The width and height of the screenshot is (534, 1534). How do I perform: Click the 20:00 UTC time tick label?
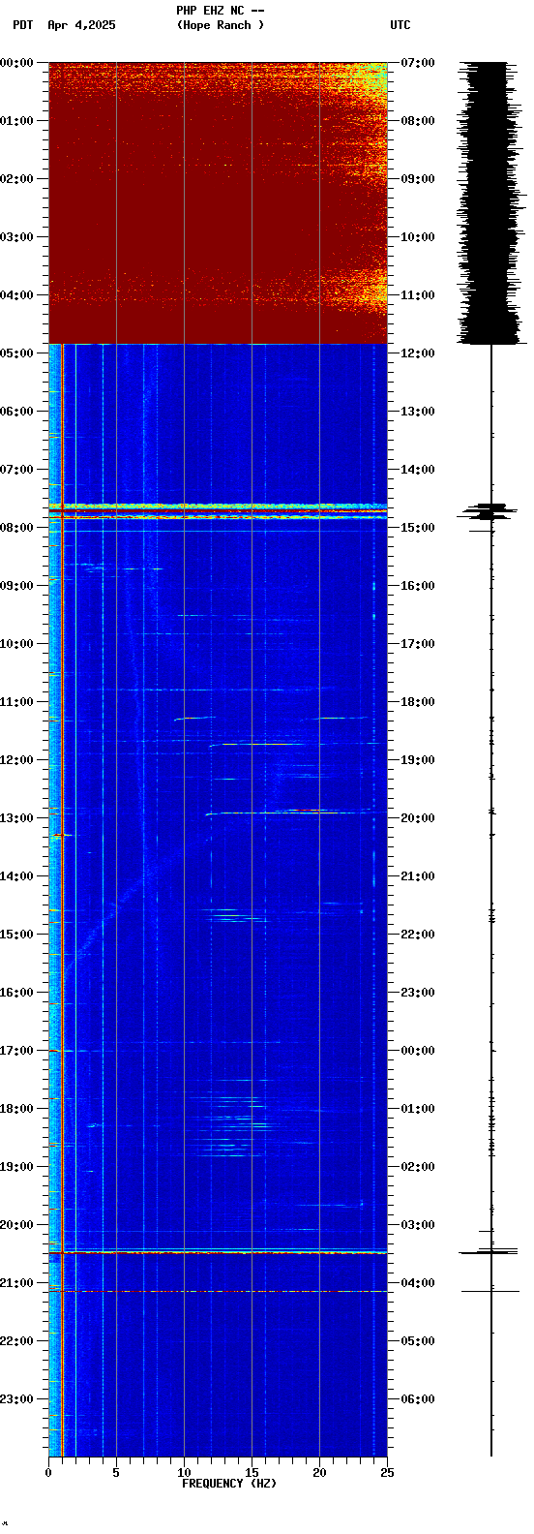(x=417, y=817)
